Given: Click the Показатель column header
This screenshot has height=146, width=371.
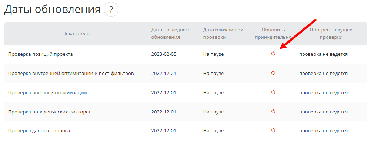Looking at the screenshot, I should 76,34.
